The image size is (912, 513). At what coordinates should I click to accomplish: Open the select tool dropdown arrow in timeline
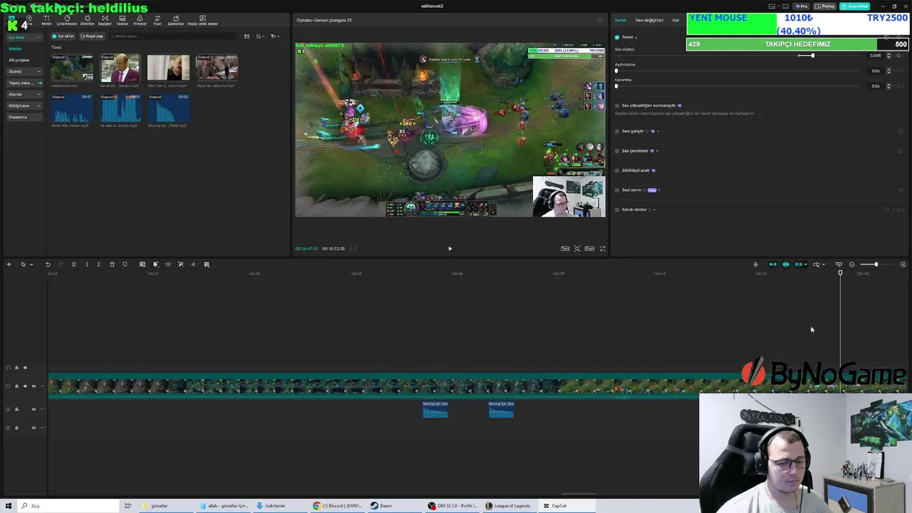pyautogui.click(x=31, y=264)
